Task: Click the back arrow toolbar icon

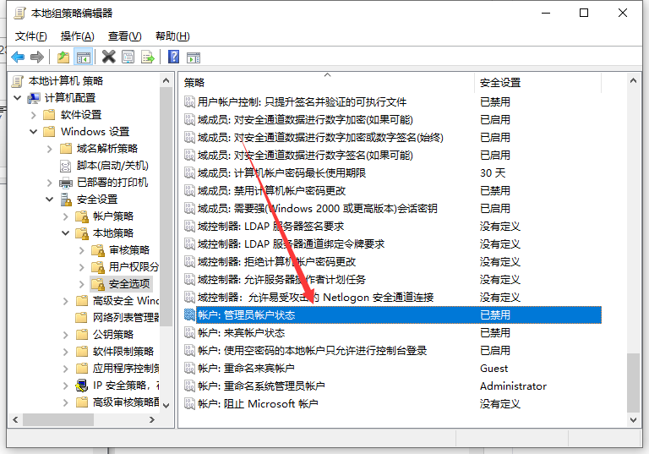Action: (17, 57)
